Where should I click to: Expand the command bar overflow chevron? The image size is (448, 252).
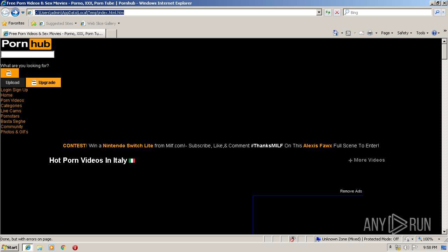tap(445, 31)
